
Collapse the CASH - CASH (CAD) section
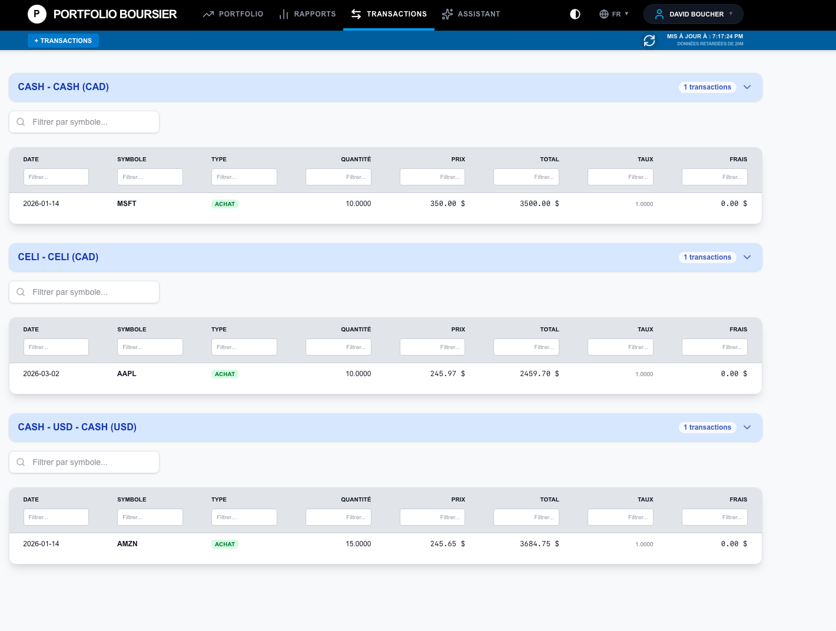coord(747,87)
